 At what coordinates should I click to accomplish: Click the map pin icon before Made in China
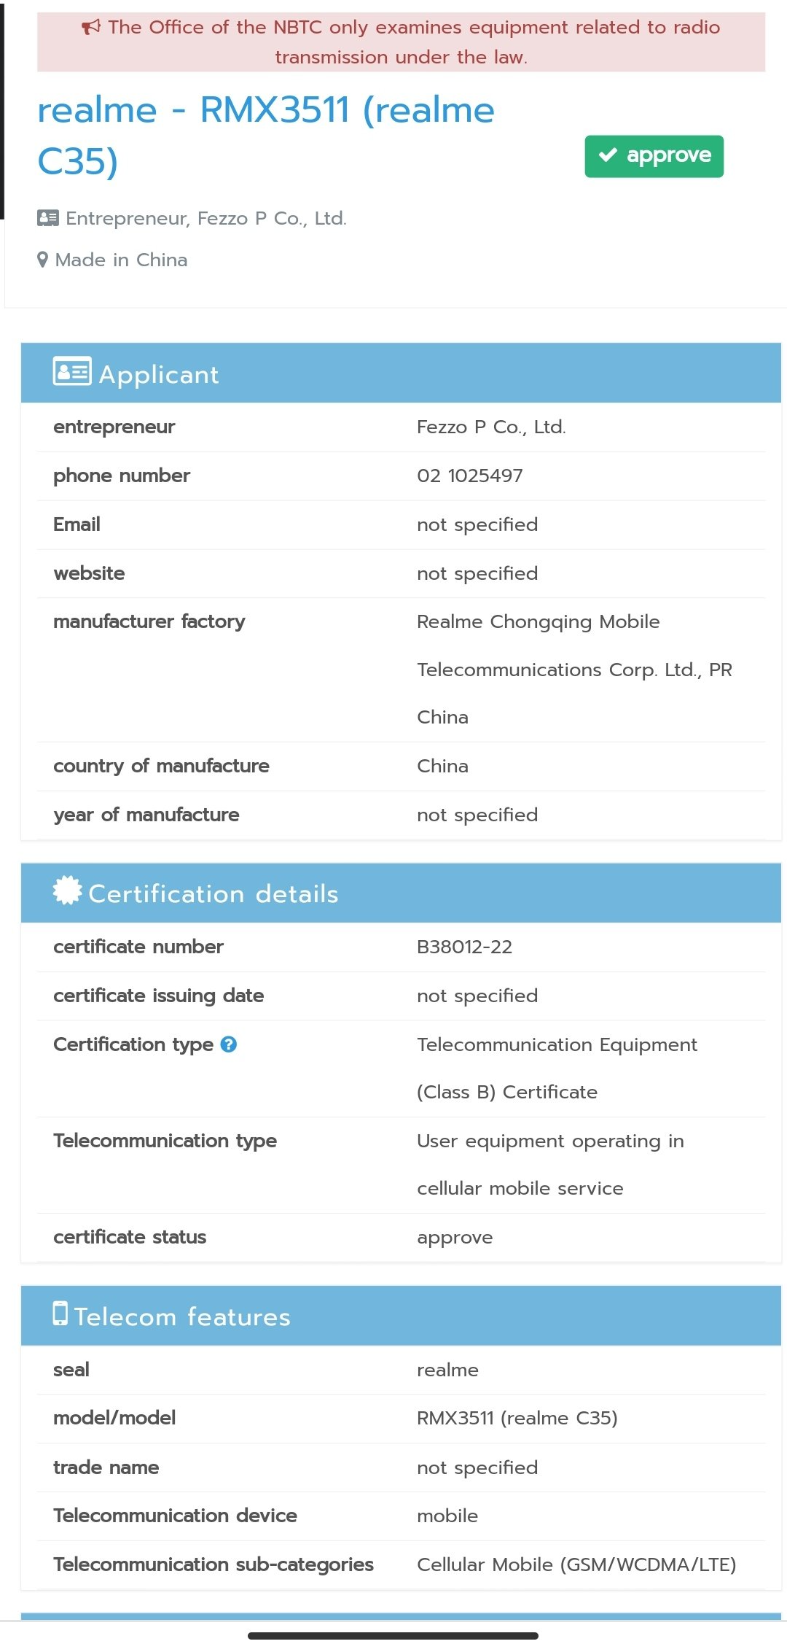pyautogui.click(x=43, y=260)
